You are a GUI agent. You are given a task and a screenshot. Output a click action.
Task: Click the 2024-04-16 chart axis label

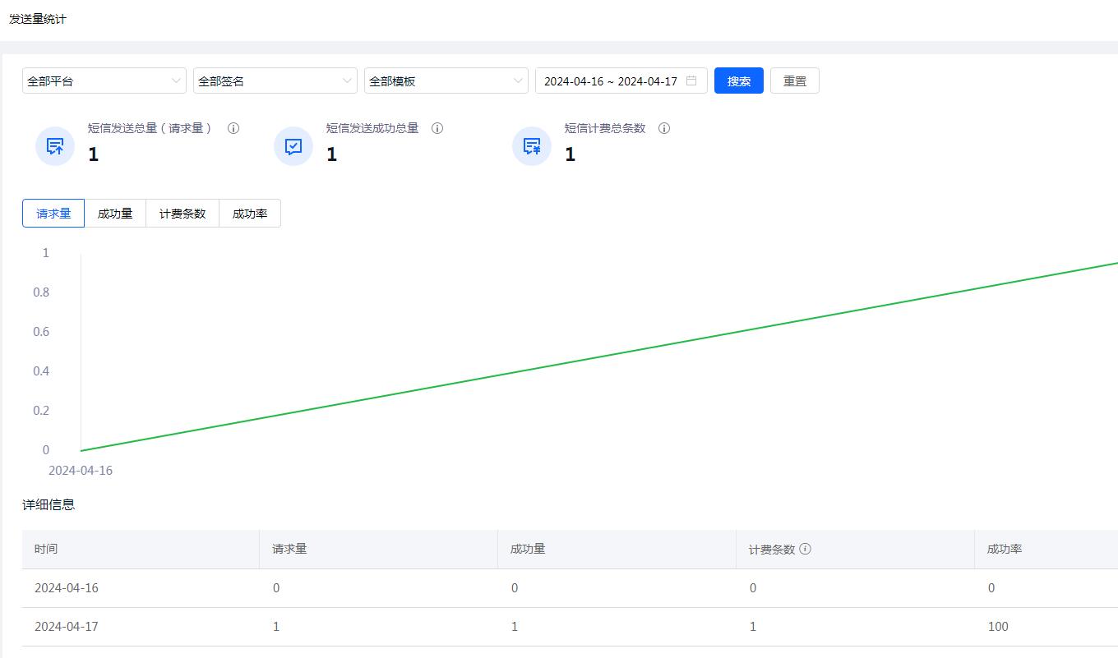tap(81, 471)
